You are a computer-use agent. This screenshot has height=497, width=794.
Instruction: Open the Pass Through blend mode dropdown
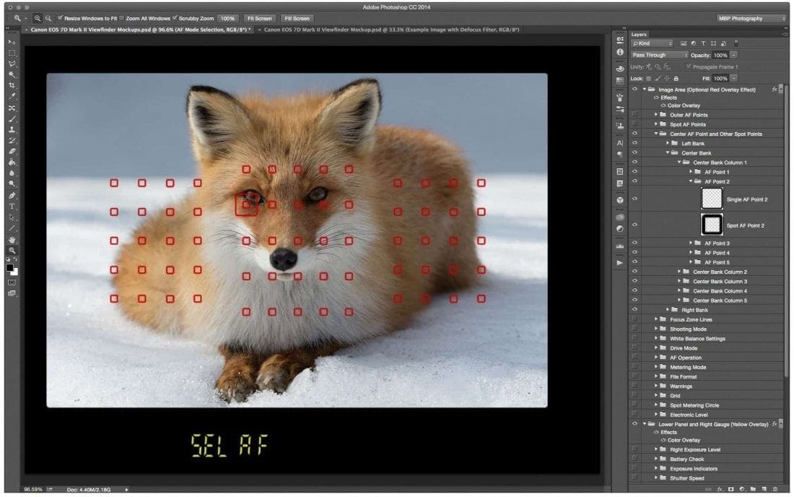coord(659,55)
